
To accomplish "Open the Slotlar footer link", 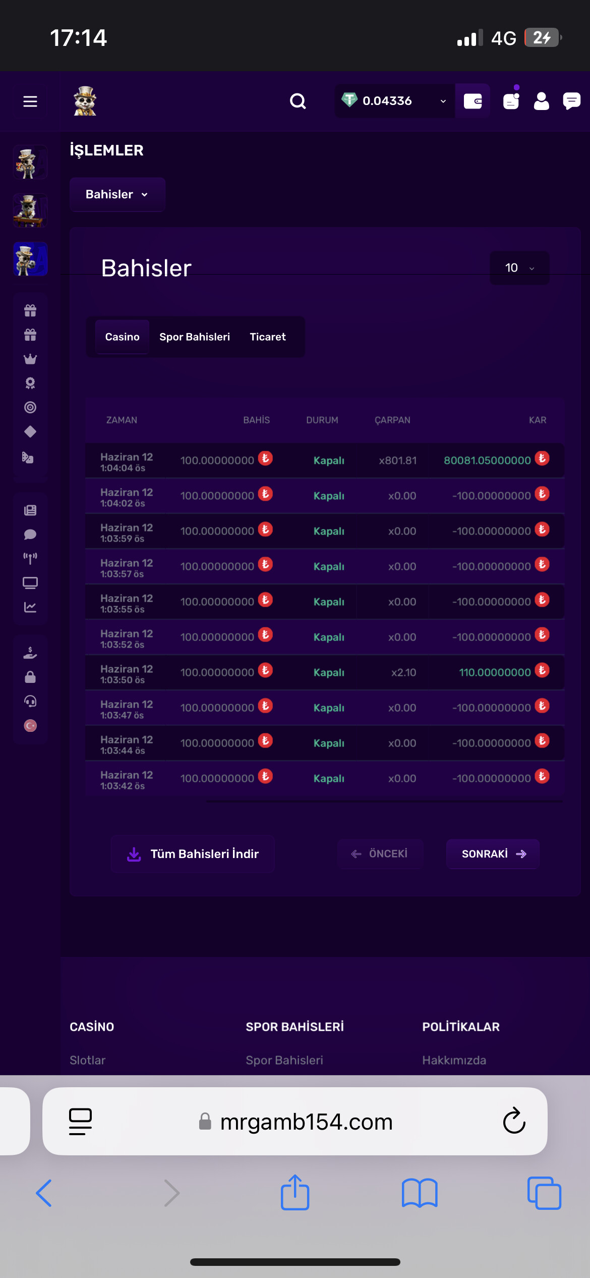I will tap(88, 1060).
